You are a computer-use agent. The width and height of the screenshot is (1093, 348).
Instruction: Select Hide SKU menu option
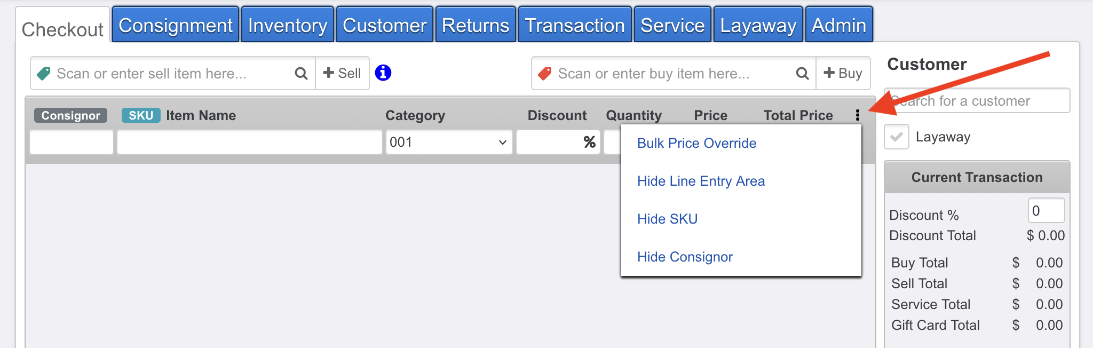coord(667,219)
